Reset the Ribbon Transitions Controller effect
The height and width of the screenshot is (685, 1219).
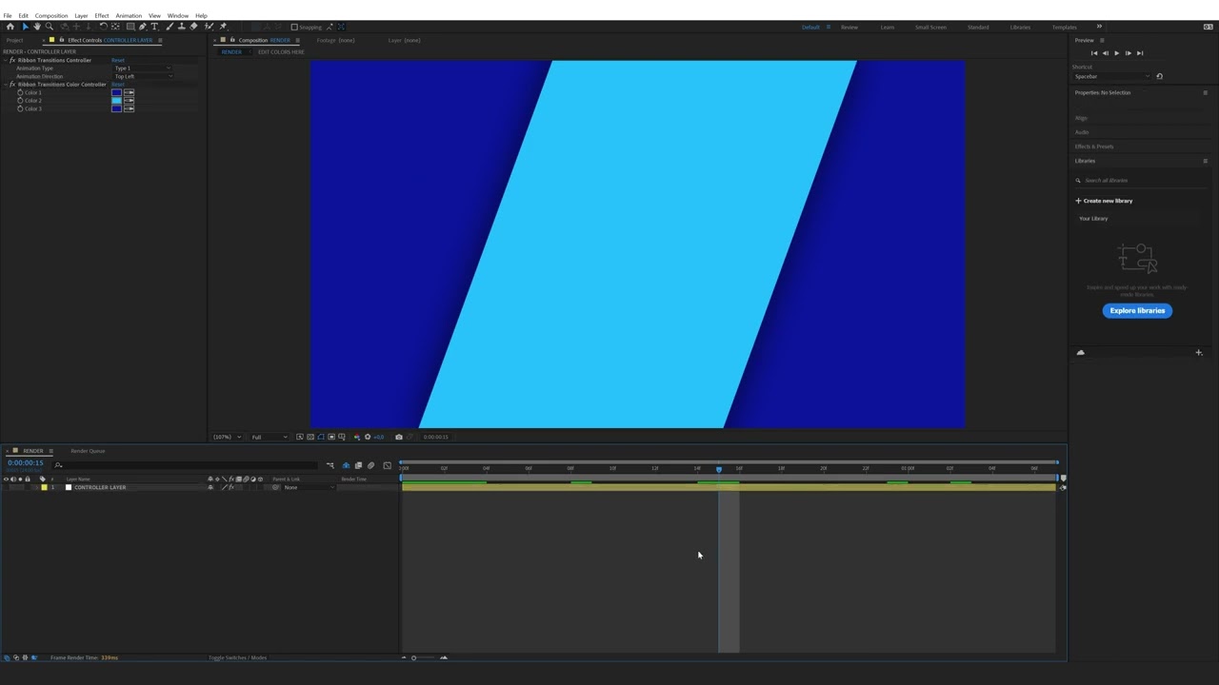pyautogui.click(x=118, y=60)
